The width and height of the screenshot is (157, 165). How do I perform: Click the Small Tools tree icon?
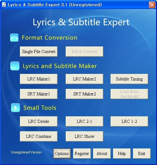(x=16, y=108)
